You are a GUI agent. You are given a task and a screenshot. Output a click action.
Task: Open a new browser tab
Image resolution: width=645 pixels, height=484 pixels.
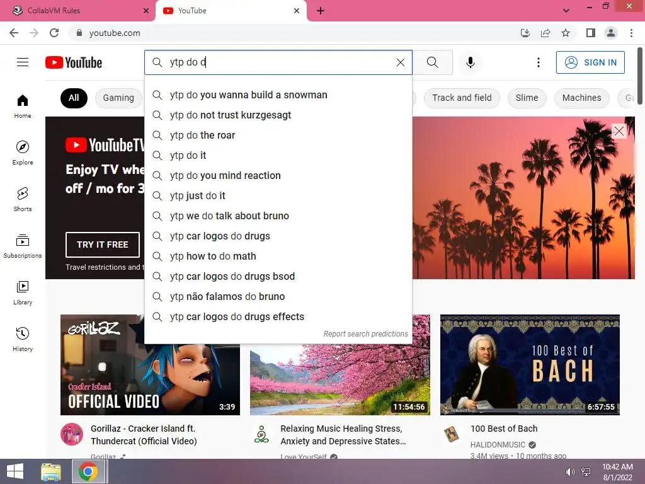coord(321,11)
